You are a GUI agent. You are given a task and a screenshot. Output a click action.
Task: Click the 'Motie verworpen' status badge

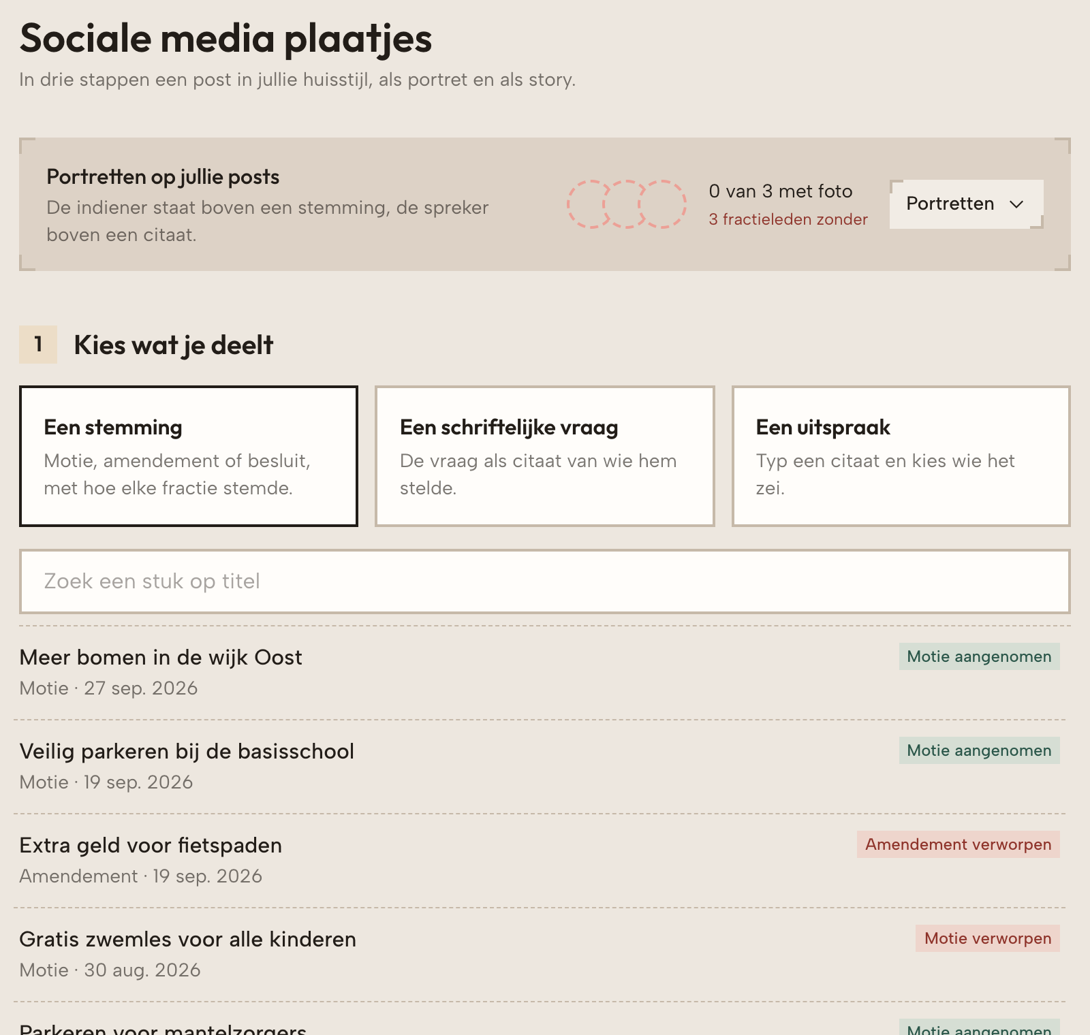(988, 938)
